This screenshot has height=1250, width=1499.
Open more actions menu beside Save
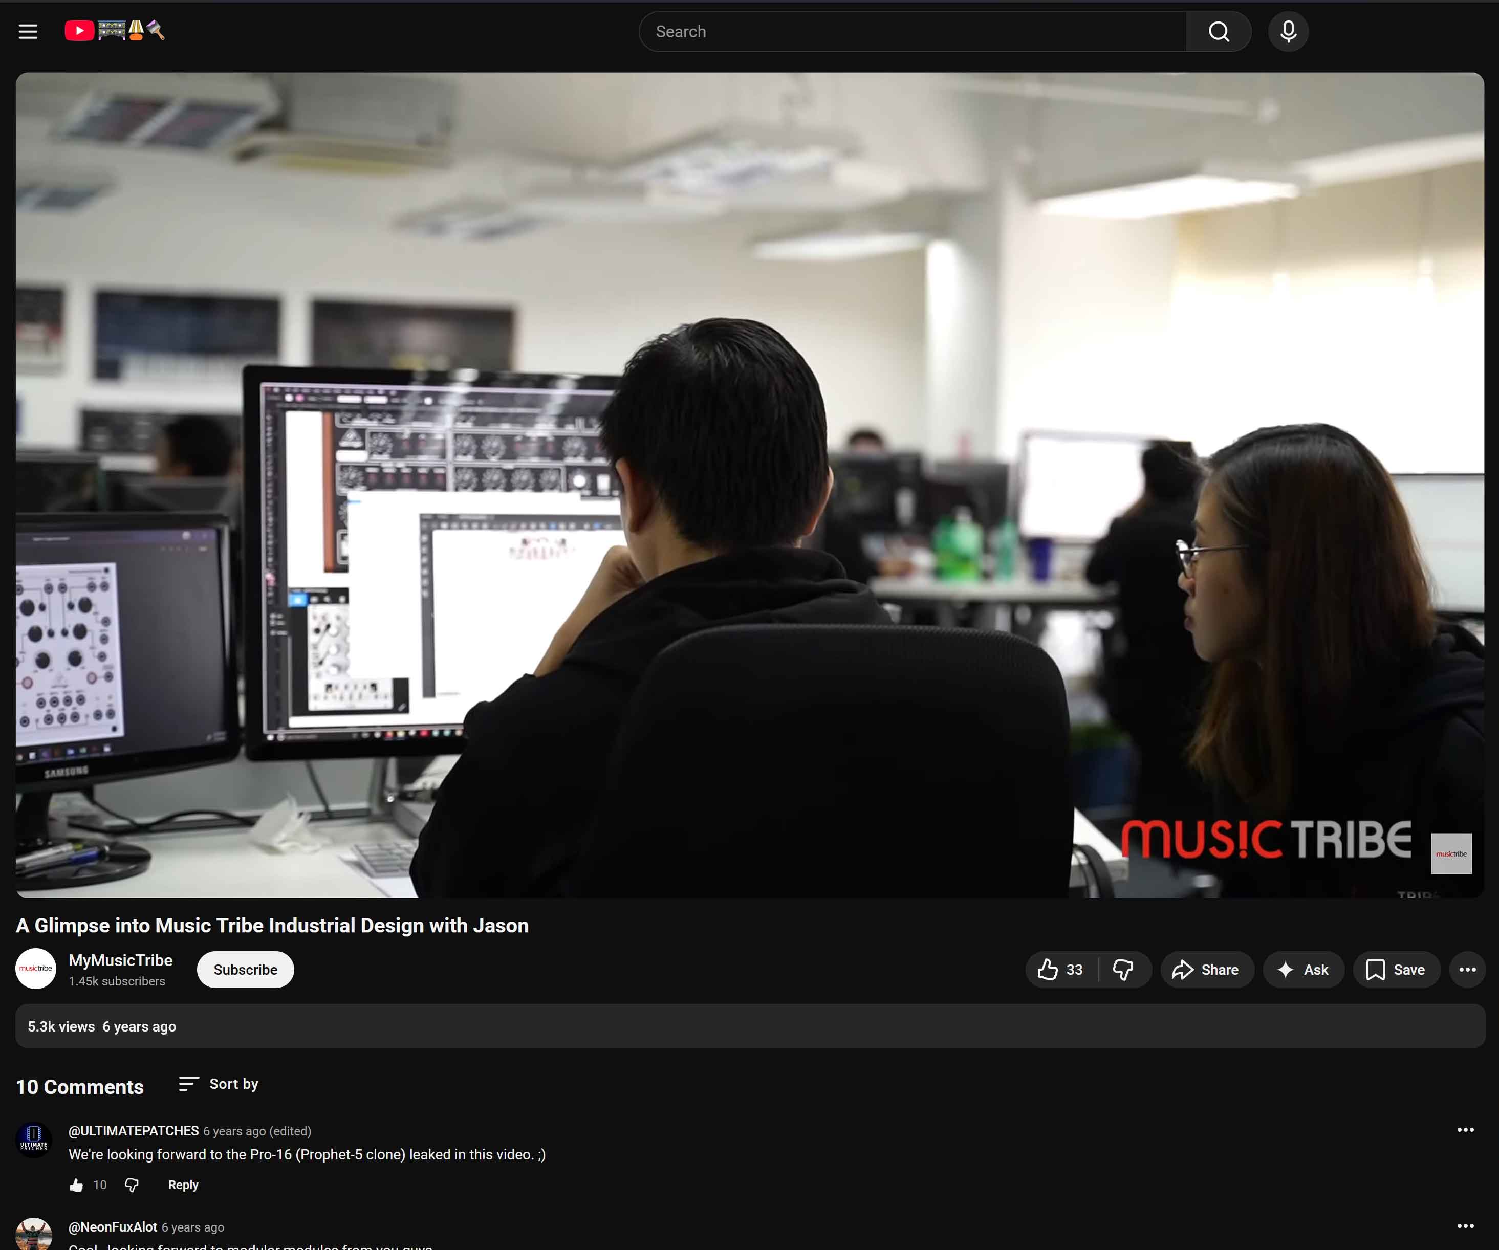(1468, 970)
